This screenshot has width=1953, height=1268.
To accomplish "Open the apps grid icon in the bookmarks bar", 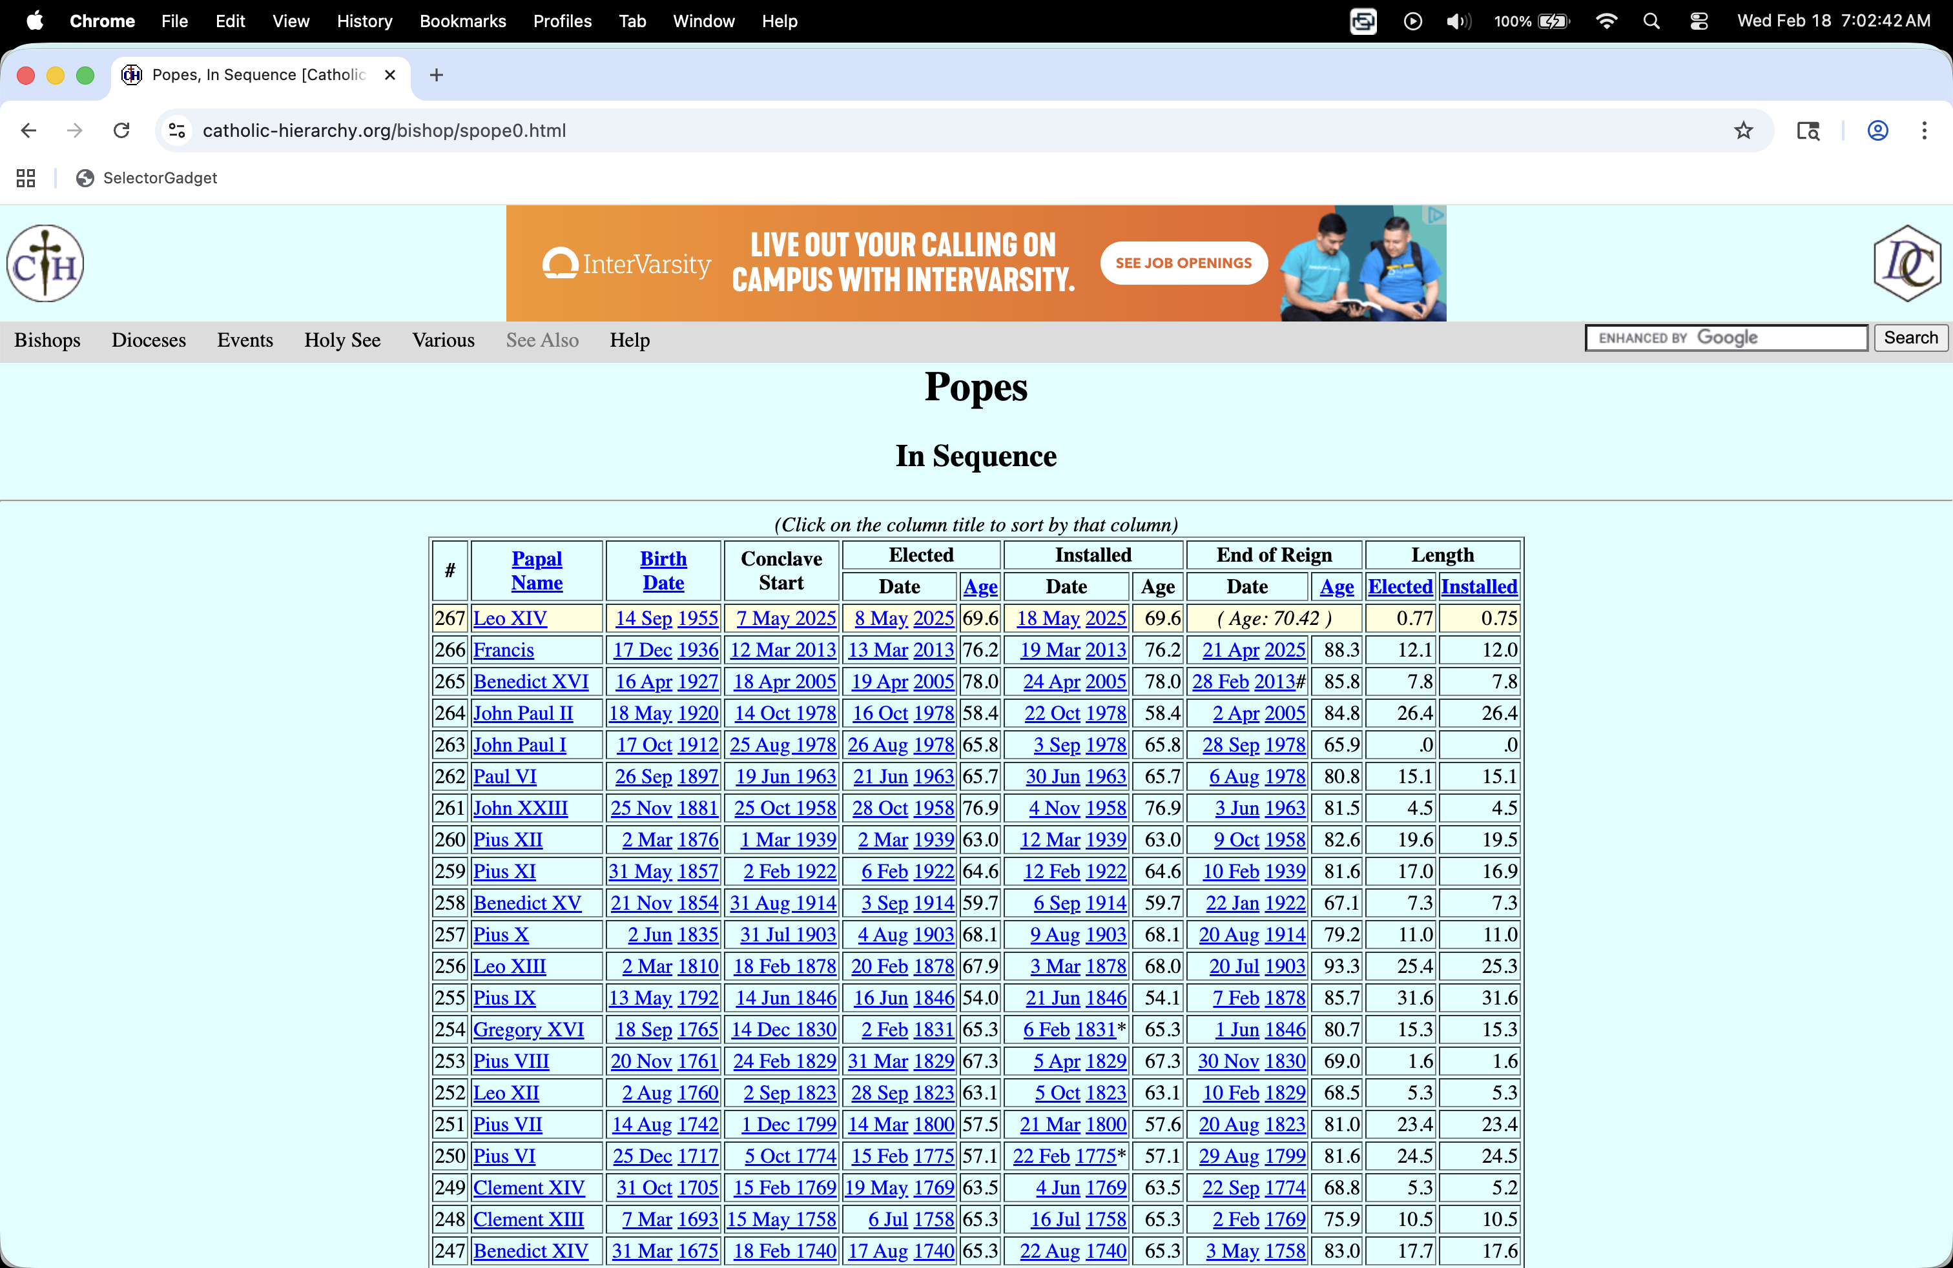I will 25,178.
